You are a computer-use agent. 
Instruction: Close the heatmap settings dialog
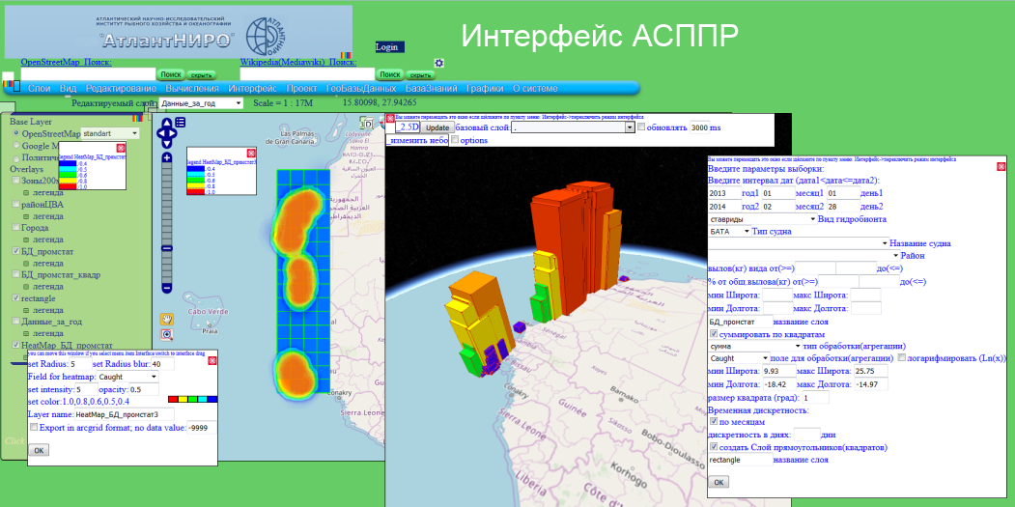(x=211, y=360)
